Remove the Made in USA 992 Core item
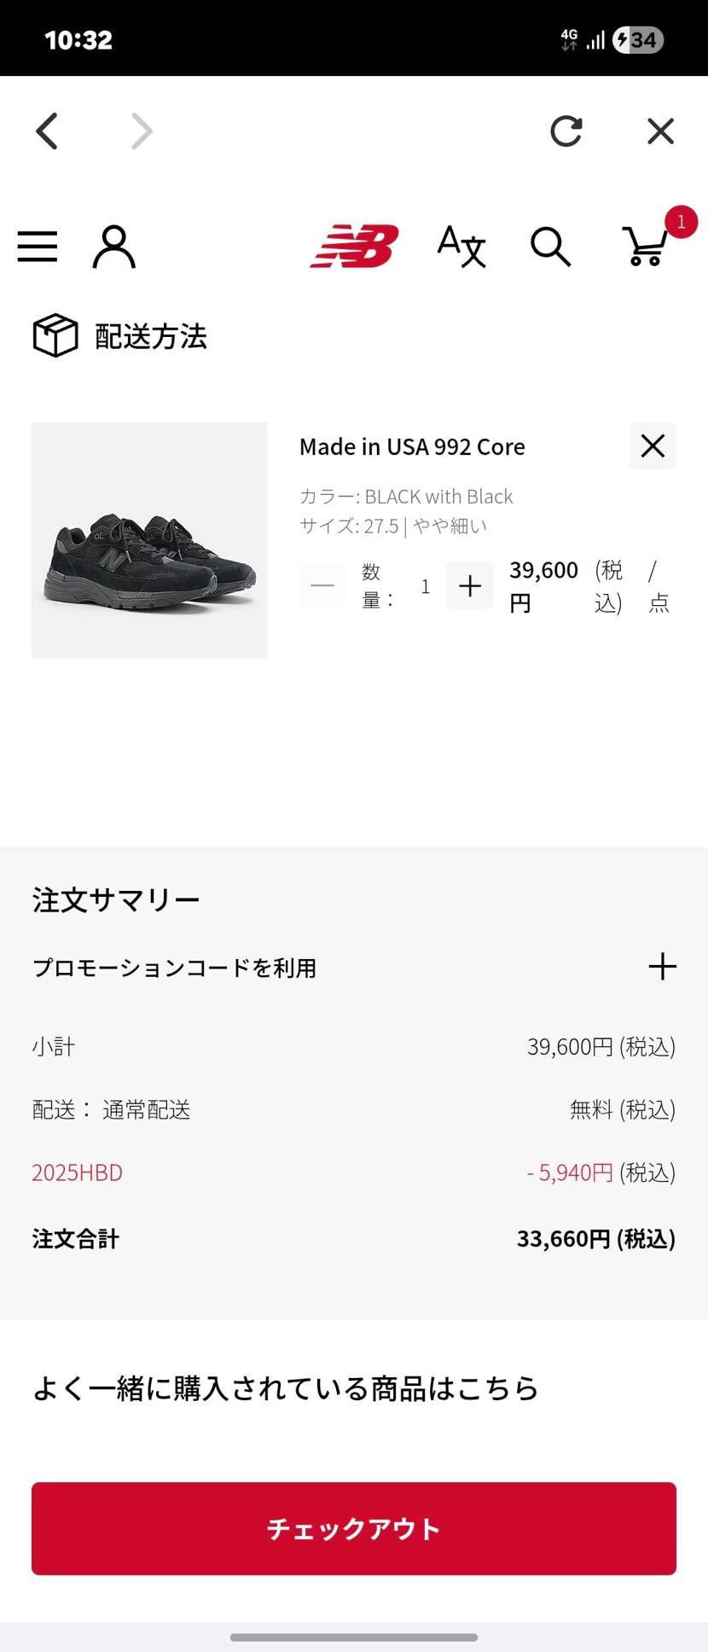The height and width of the screenshot is (1652, 708). [653, 445]
